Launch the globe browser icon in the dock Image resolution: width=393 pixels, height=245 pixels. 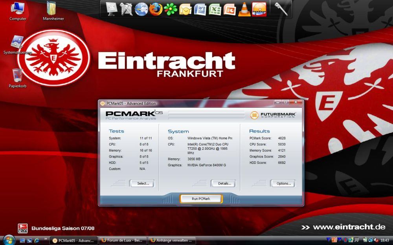pyautogui.click(x=141, y=9)
